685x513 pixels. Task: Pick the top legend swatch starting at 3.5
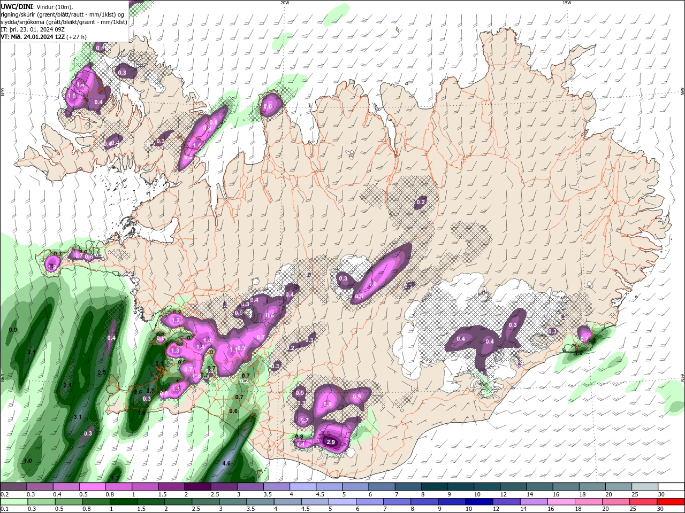click(276, 487)
